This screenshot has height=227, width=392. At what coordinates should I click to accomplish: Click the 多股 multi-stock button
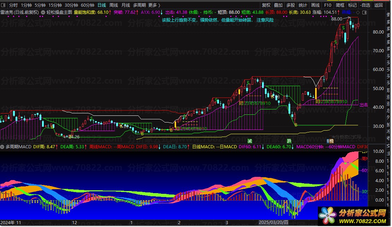290,5
